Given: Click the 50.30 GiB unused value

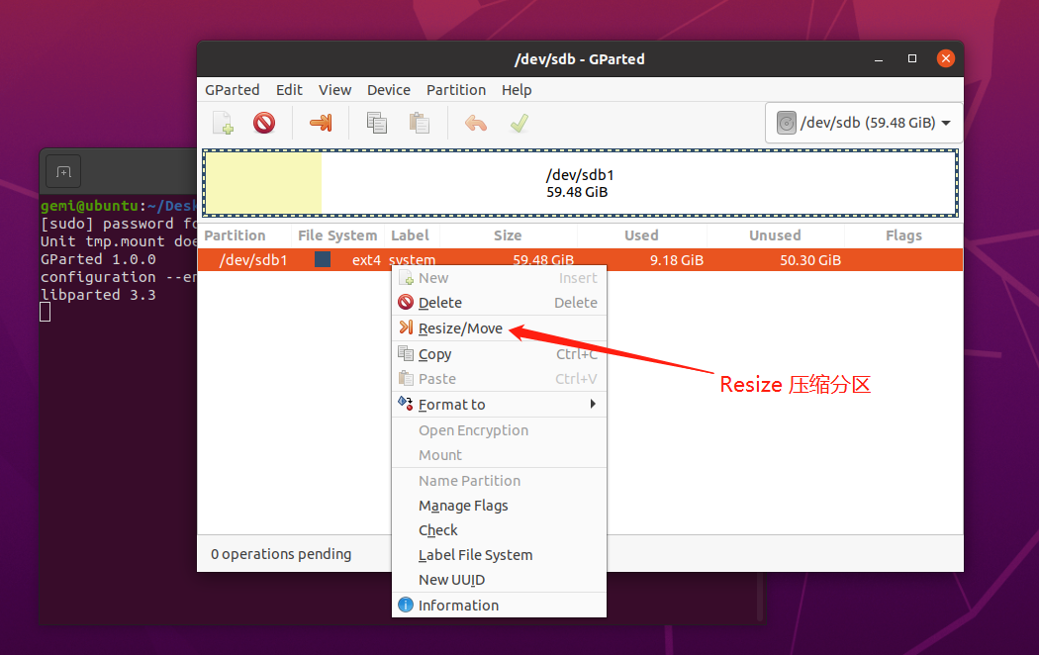Looking at the screenshot, I should (810, 260).
